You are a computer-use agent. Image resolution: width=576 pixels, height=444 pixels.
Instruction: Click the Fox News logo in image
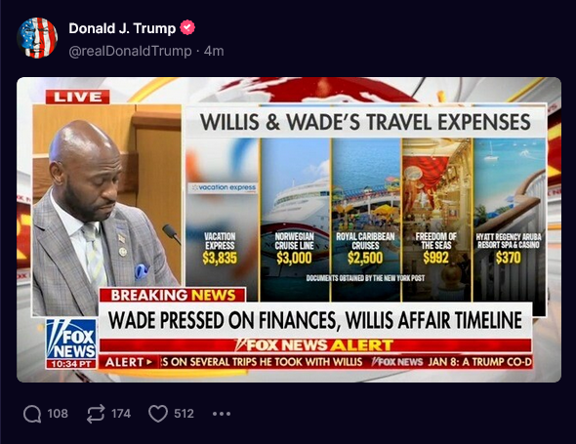click(71, 343)
